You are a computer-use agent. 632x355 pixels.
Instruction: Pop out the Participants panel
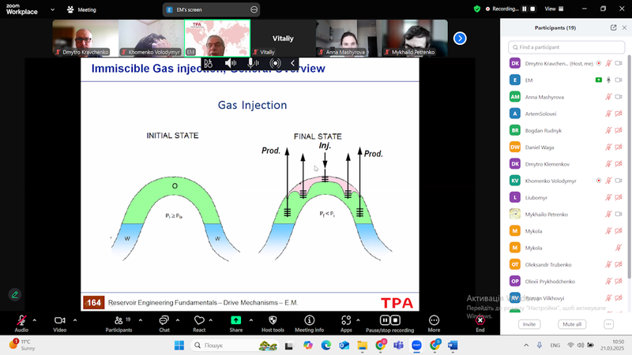tap(613, 28)
